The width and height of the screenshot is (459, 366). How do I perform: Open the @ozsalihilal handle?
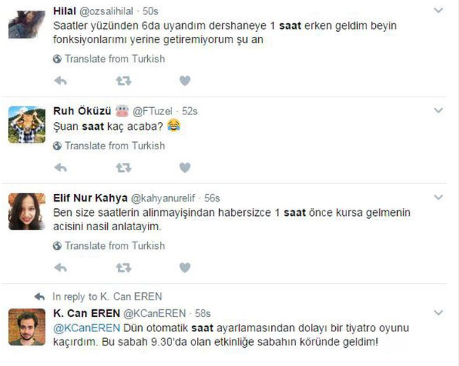tap(106, 11)
